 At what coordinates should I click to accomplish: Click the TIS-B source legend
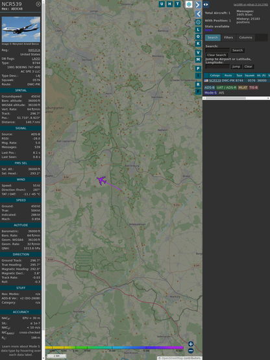[x=253, y=88]
